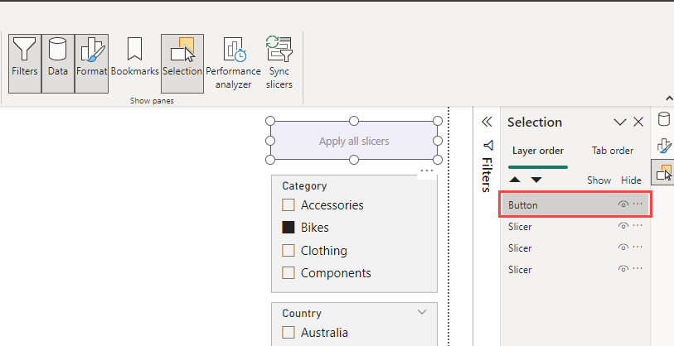Click Show to display all layers

[599, 180]
